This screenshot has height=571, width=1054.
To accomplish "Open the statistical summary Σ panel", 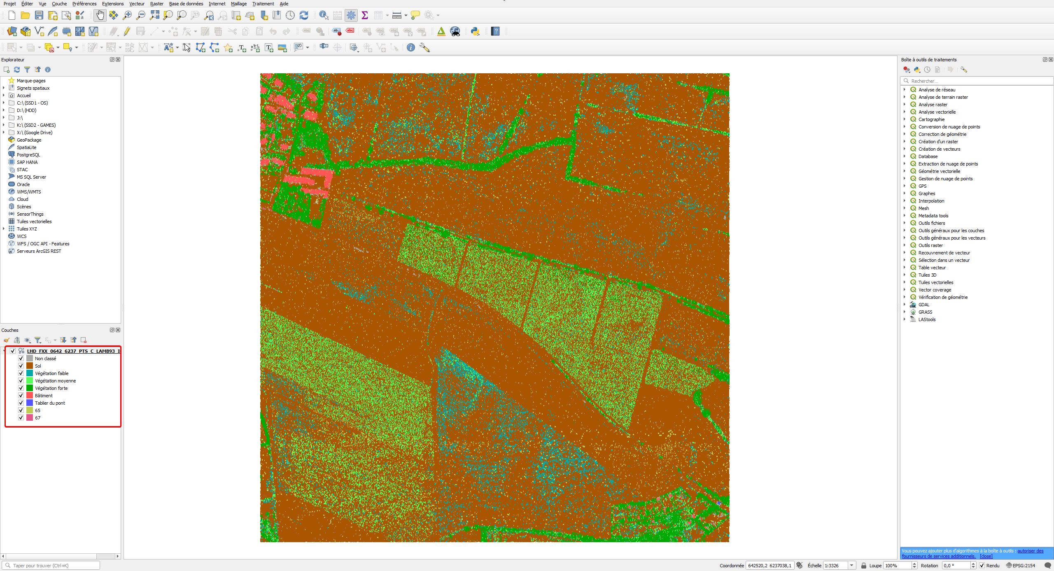I will click(x=365, y=15).
